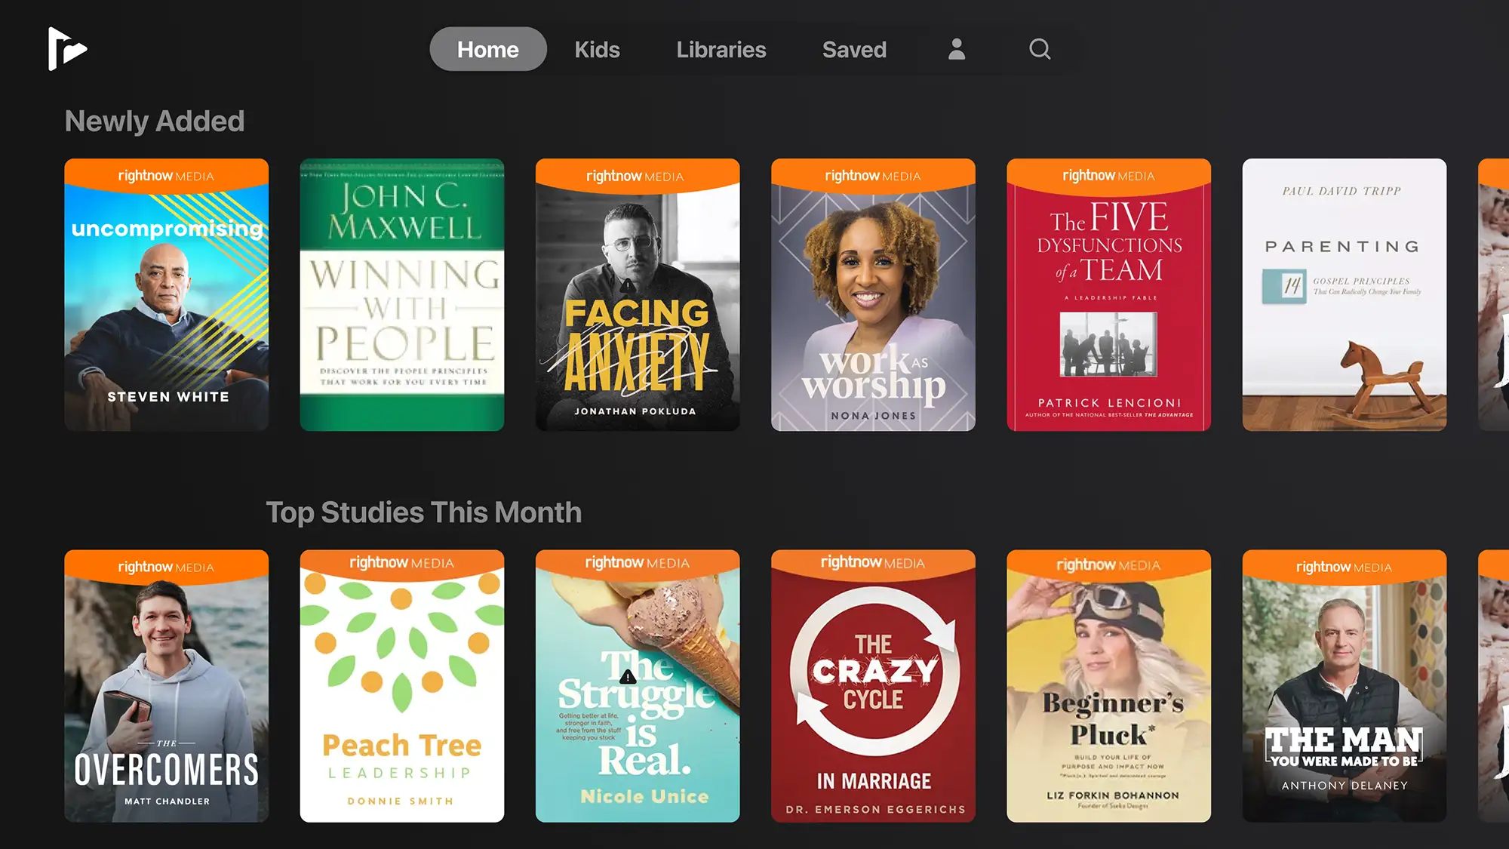
Task: Click the Newly Added section heading
Action: [x=155, y=121]
